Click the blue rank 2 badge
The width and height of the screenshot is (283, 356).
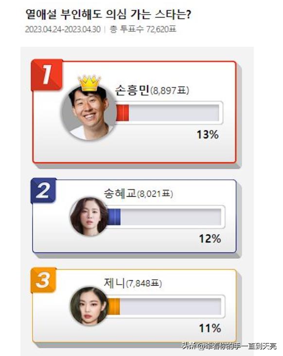43,190
